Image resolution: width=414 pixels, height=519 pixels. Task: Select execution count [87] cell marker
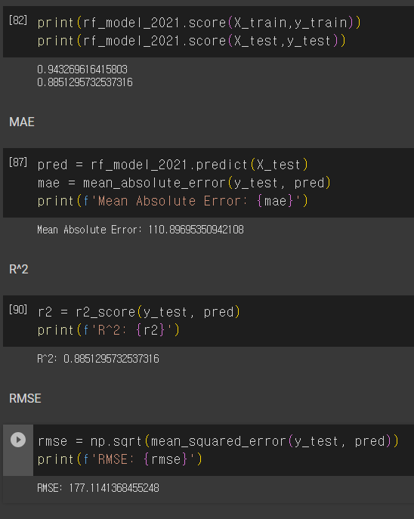click(18, 162)
